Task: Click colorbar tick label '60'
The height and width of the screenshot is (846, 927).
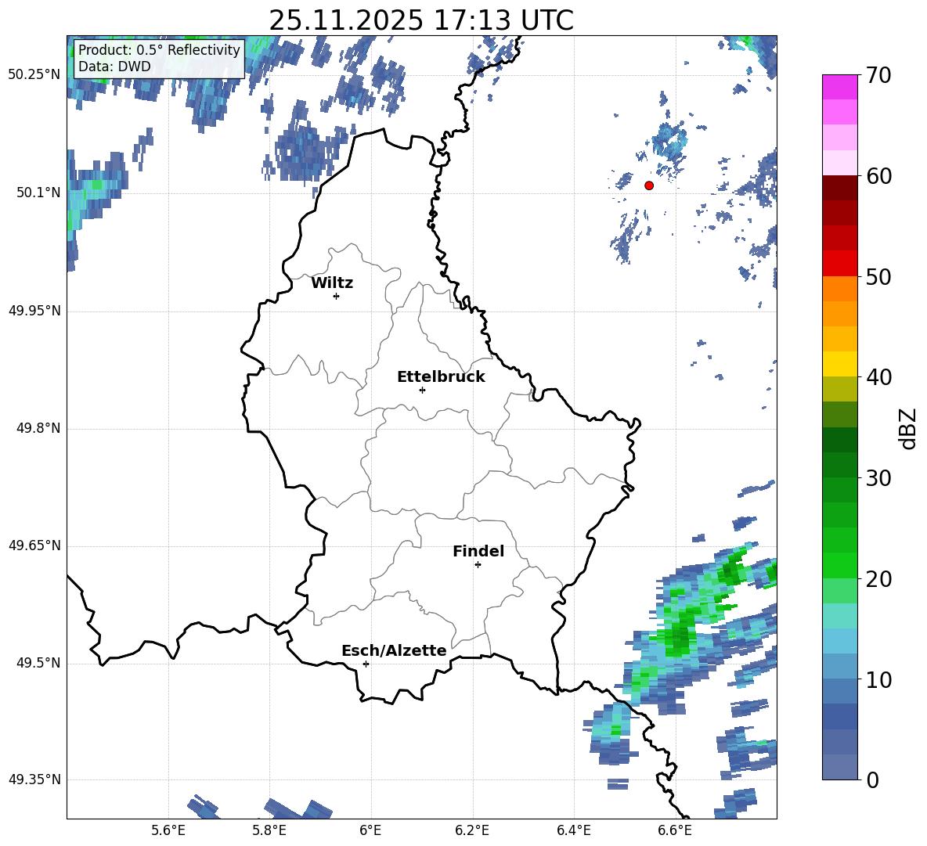Action: (878, 176)
